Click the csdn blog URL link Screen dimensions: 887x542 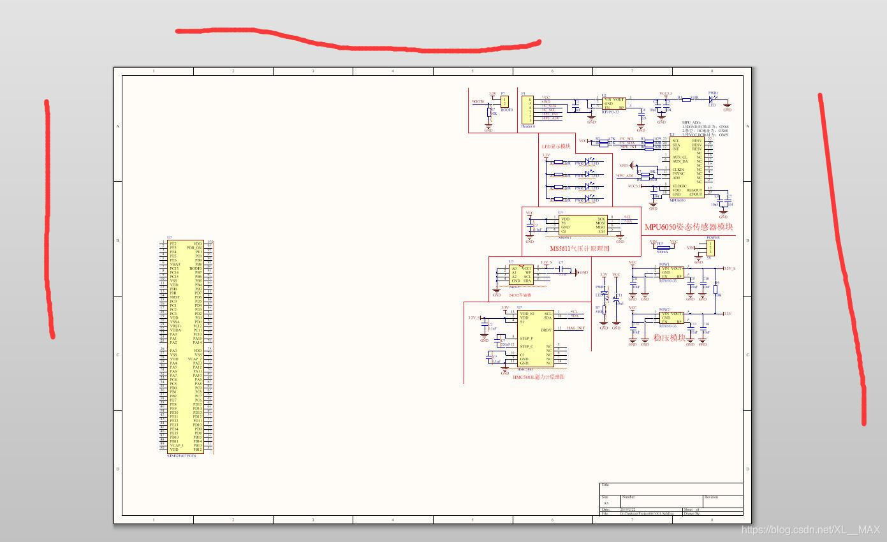click(x=810, y=529)
